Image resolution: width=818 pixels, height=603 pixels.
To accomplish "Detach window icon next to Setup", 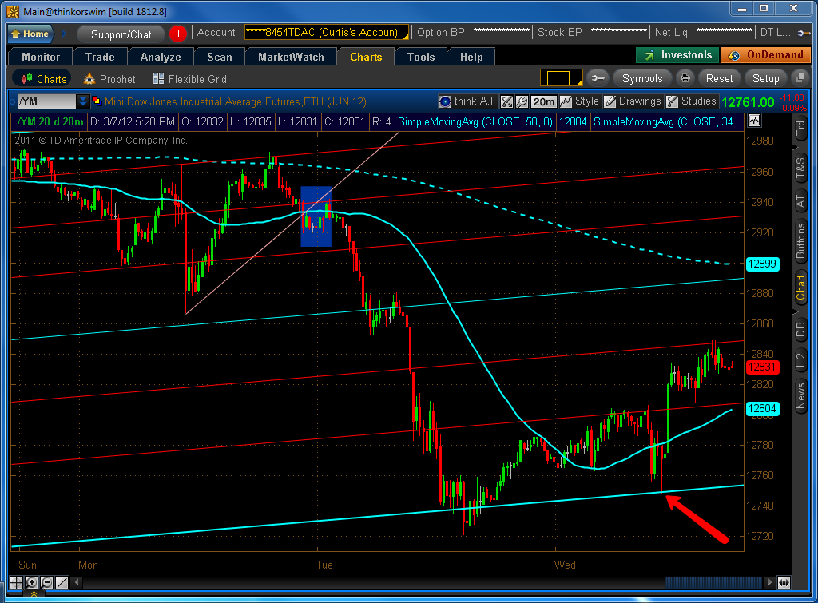I will click(x=799, y=78).
